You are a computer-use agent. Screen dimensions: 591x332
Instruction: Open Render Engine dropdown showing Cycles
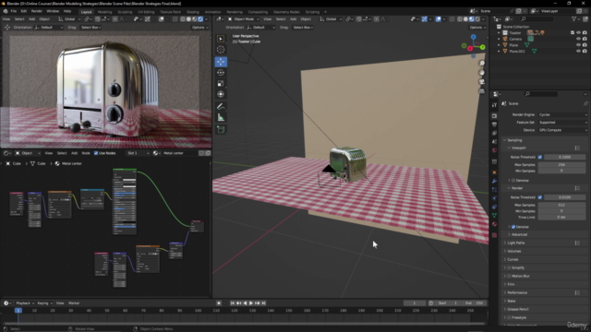(x=562, y=114)
